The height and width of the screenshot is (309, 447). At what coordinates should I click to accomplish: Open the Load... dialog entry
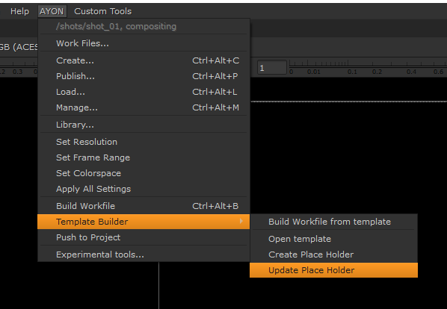click(144, 92)
